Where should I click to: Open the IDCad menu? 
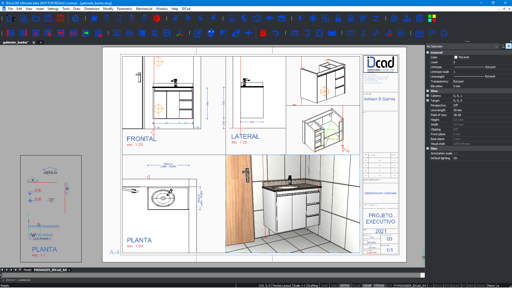click(186, 9)
